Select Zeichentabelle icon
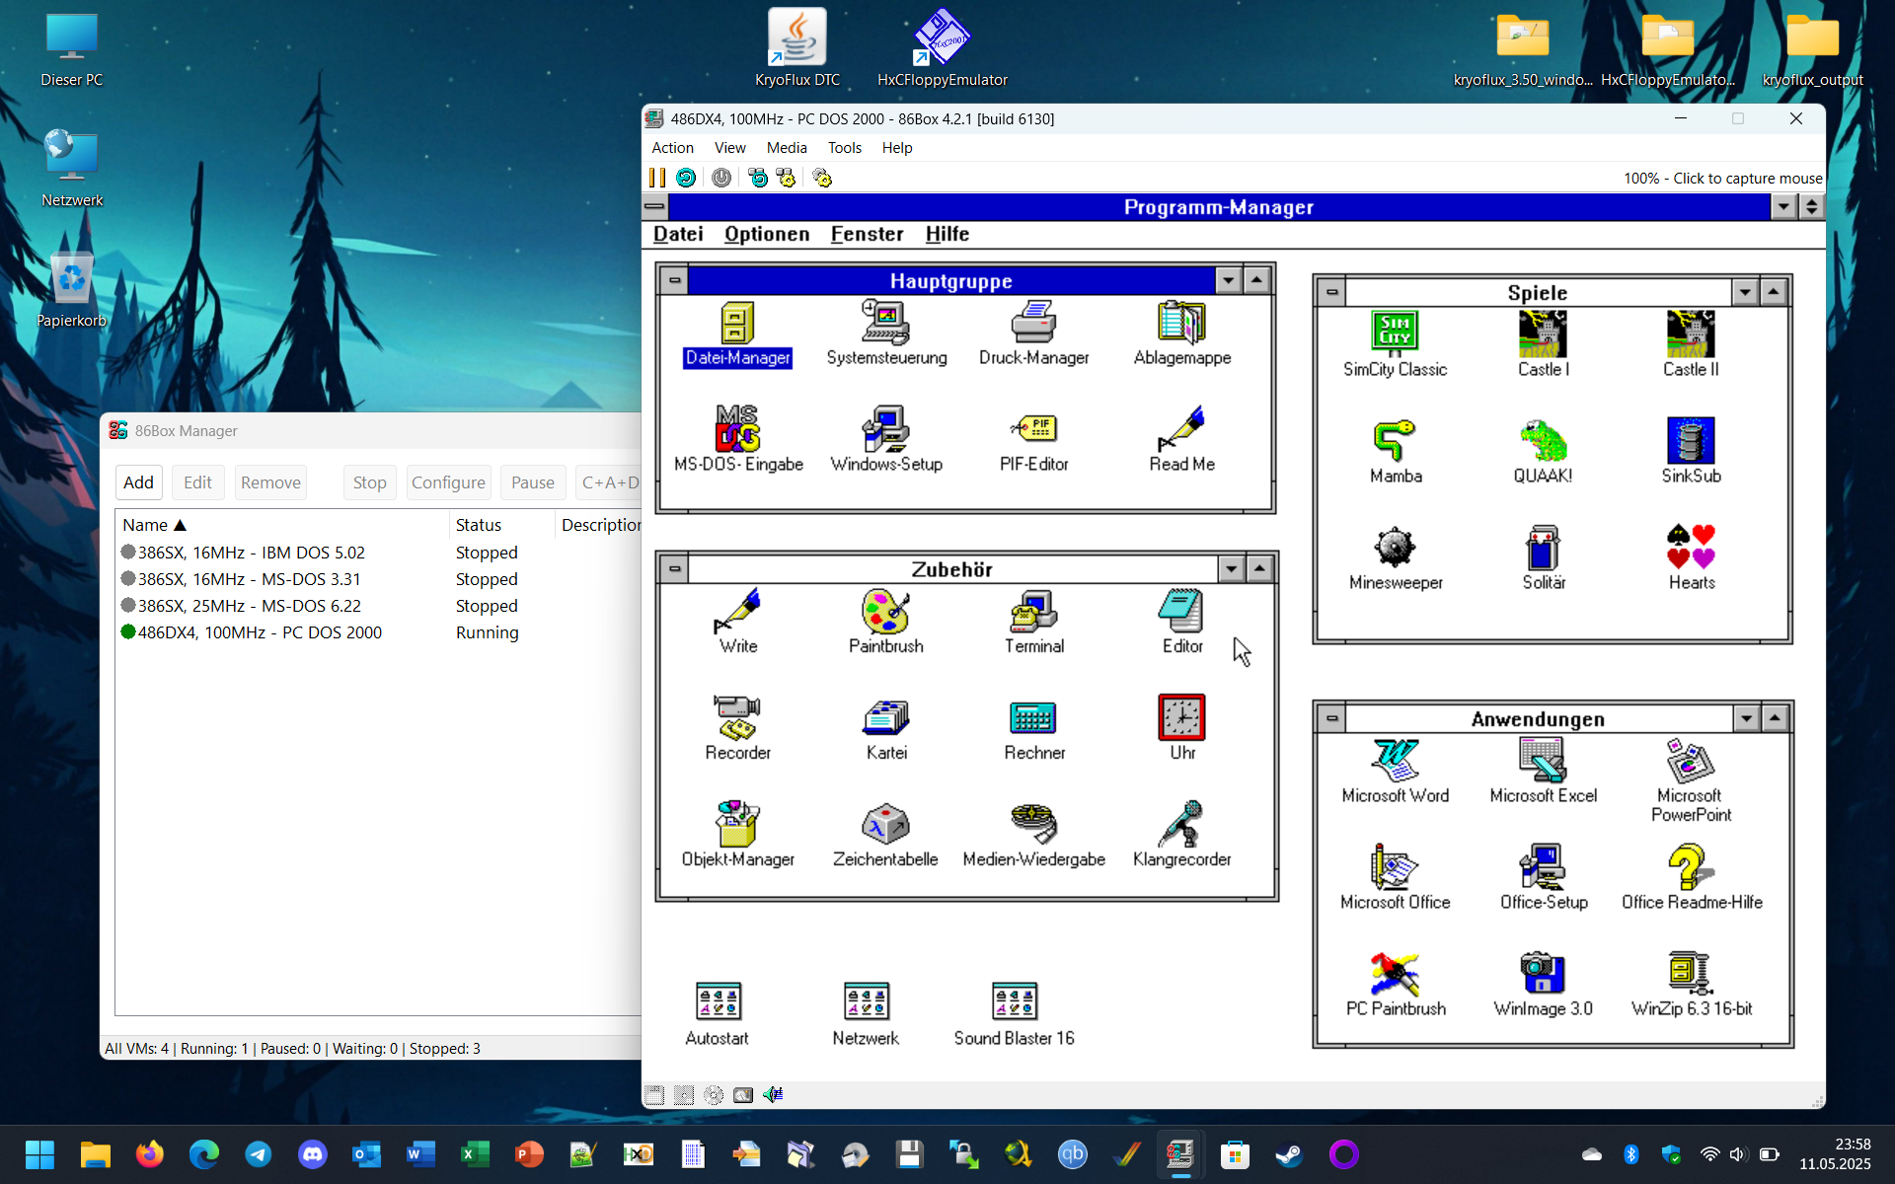 [x=885, y=836]
